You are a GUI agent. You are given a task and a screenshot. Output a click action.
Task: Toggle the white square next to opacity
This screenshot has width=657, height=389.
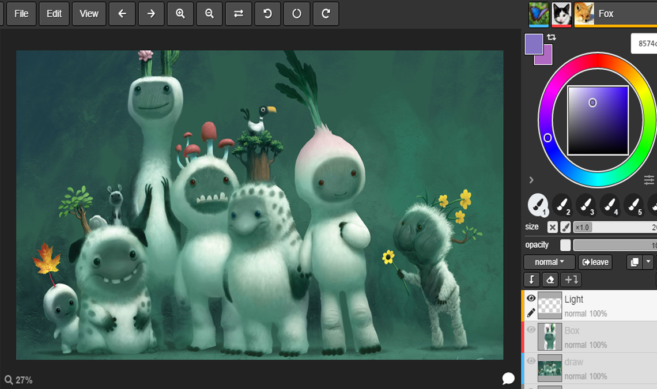(x=565, y=245)
